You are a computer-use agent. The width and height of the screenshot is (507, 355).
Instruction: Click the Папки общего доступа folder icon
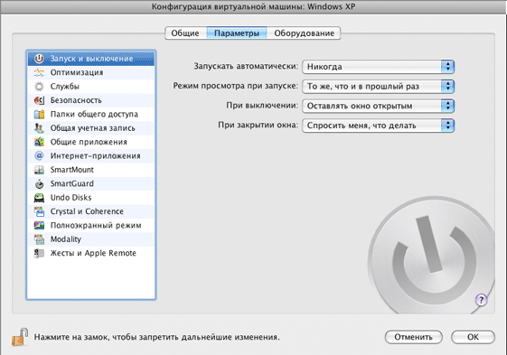pos(39,114)
